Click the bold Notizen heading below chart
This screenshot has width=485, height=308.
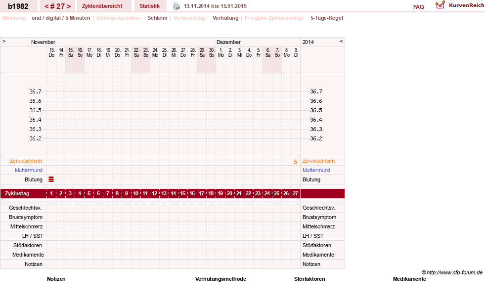click(56, 279)
